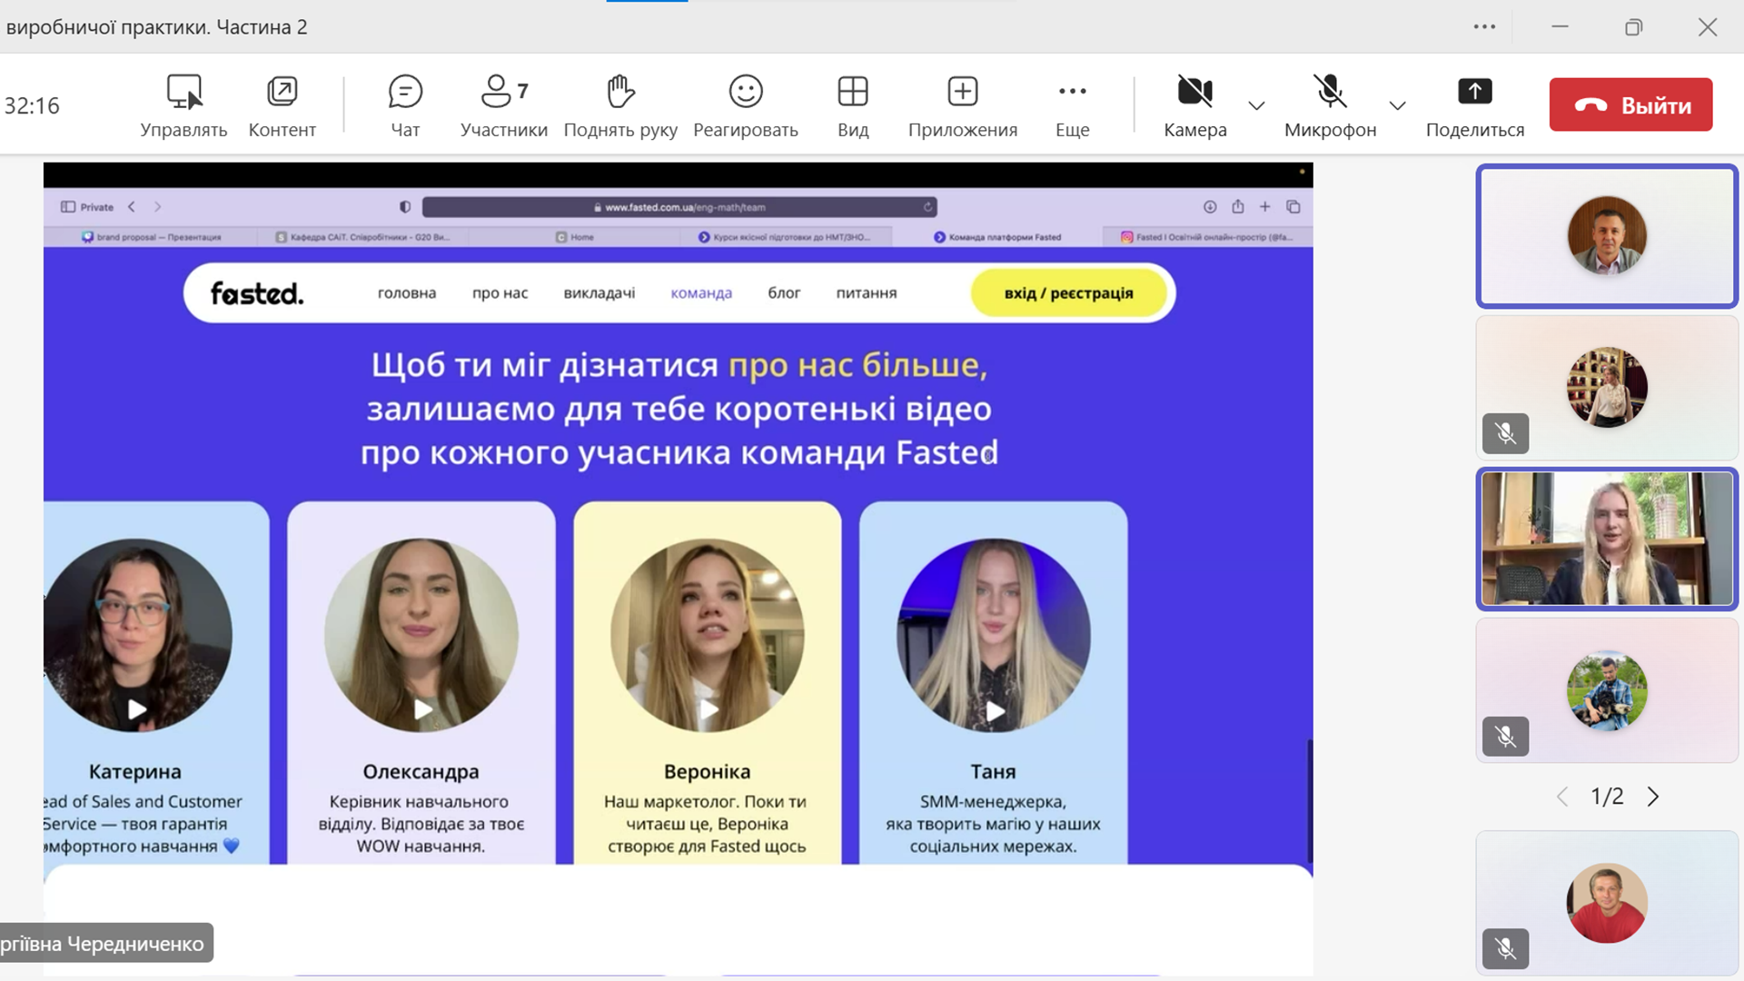
Task: Select the first participant avatar tile
Action: point(1607,236)
